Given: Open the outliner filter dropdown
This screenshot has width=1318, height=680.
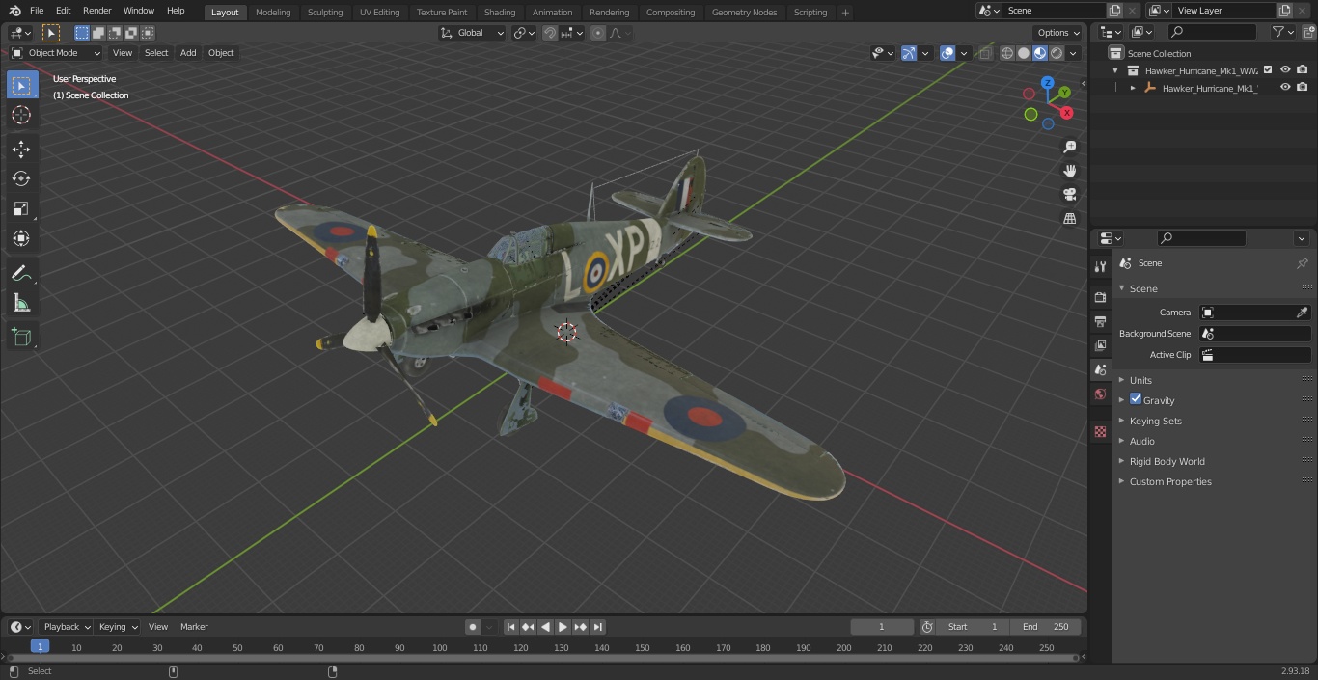Looking at the screenshot, I should (1282, 32).
